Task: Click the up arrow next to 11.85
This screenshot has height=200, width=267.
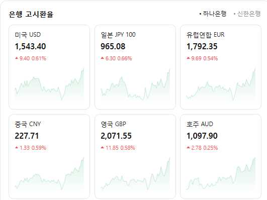Action: click(x=103, y=148)
